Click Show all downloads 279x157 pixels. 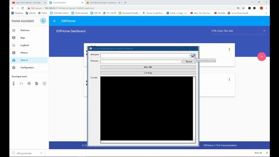coord(258,153)
